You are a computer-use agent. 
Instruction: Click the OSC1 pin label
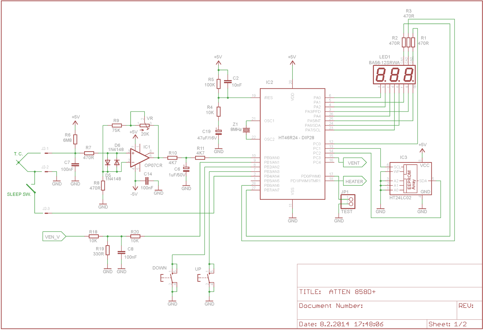click(x=269, y=121)
